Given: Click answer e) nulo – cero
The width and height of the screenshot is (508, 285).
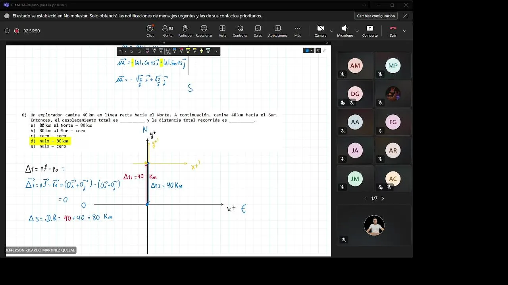Looking at the screenshot, I should coord(48,146).
